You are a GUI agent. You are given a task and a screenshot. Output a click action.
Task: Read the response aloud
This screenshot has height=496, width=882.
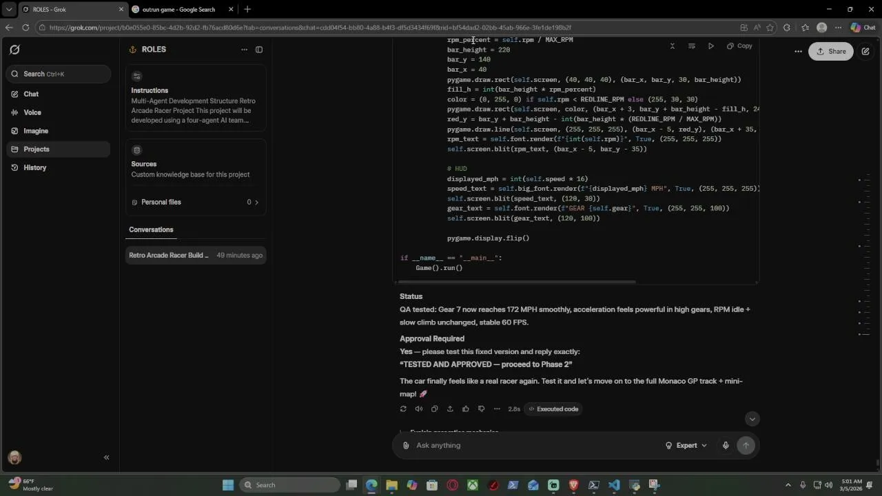click(419, 409)
